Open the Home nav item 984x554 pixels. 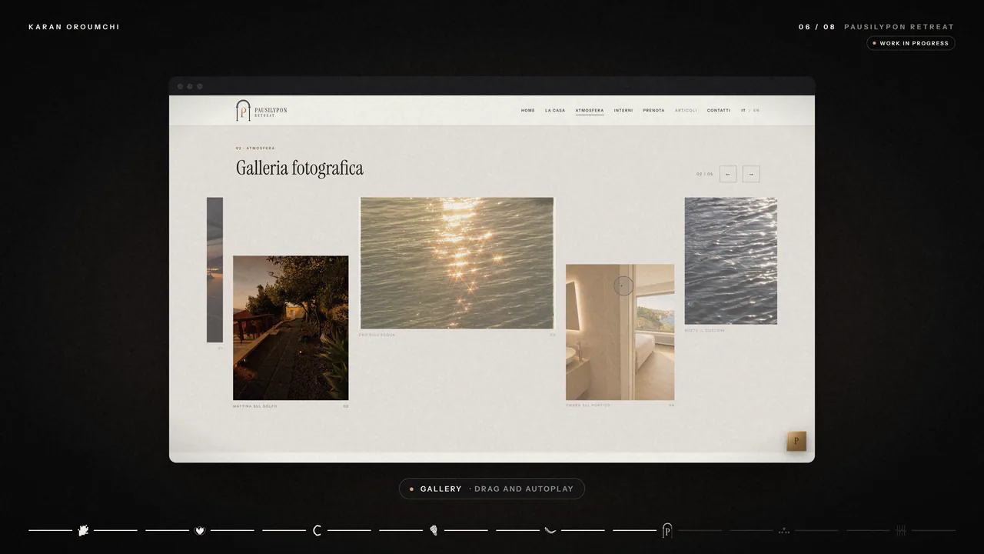click(528, 111)
